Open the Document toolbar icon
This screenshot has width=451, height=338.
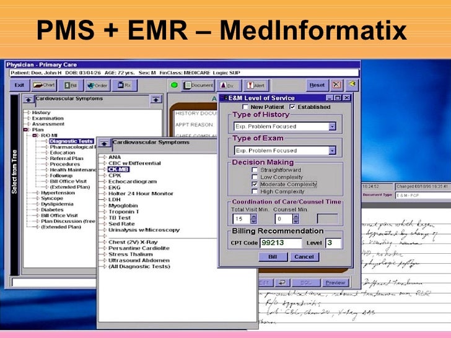coord(198,85)
